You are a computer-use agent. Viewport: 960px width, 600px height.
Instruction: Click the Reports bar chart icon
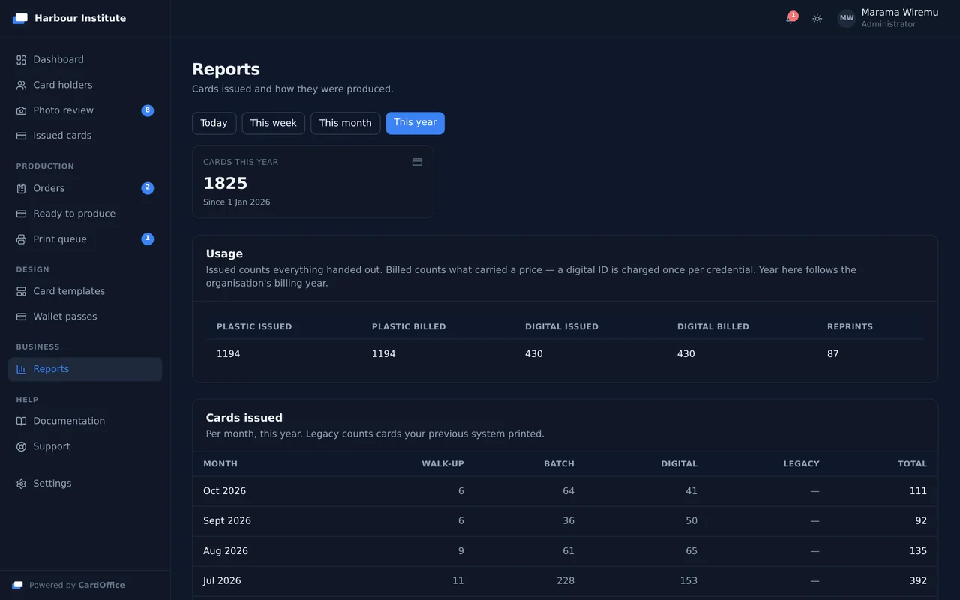[21, 369]
